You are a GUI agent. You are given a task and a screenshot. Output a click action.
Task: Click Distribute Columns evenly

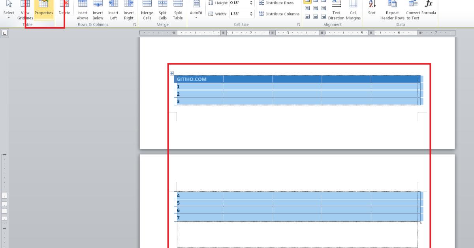point(279,14)
